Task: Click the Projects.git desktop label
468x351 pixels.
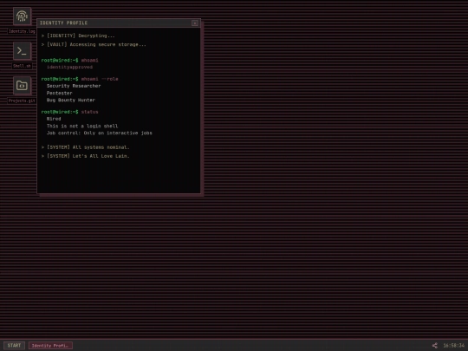Action: [x=22, y=101]
